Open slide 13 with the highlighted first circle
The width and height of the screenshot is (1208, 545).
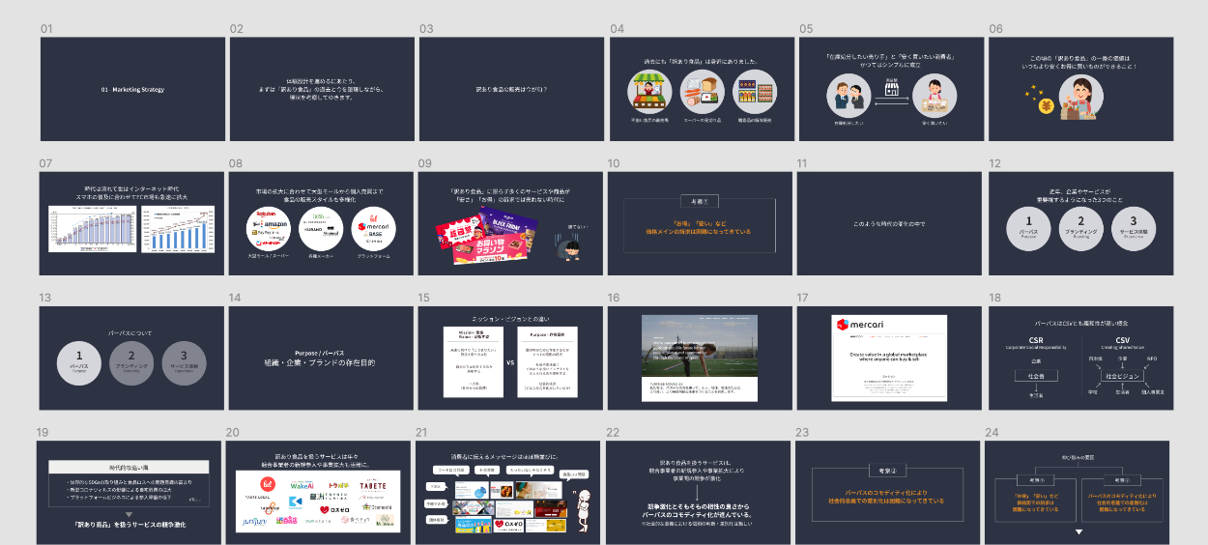[x=132, y=358]
